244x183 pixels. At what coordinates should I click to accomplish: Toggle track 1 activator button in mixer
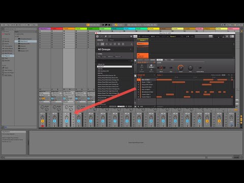pyautogui.click(x=43, y=121)
